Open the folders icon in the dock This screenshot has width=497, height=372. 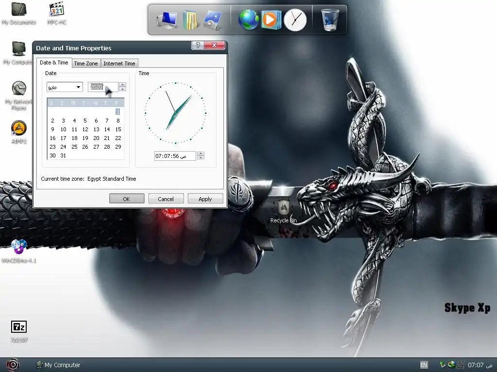pos(190,20)
